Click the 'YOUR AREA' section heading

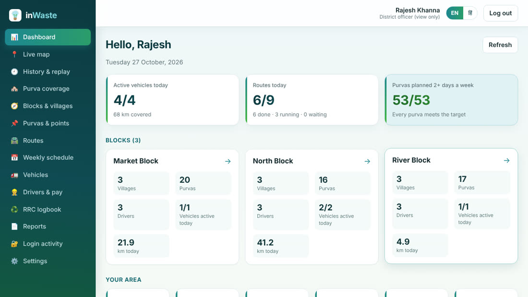pos(123,280)
